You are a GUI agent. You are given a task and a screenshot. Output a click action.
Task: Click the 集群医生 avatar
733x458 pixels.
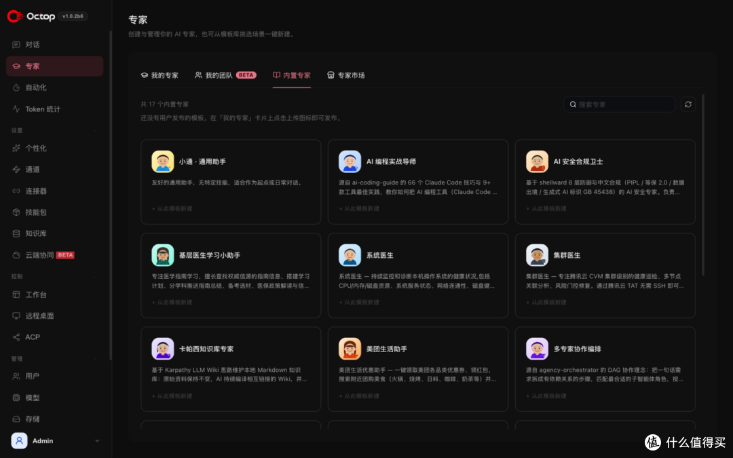coord(537,255)
